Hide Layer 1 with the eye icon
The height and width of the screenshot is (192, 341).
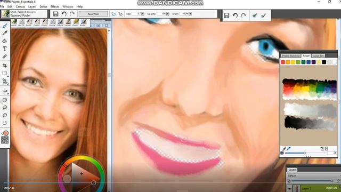pyautogui.click(x=290, y=188)
